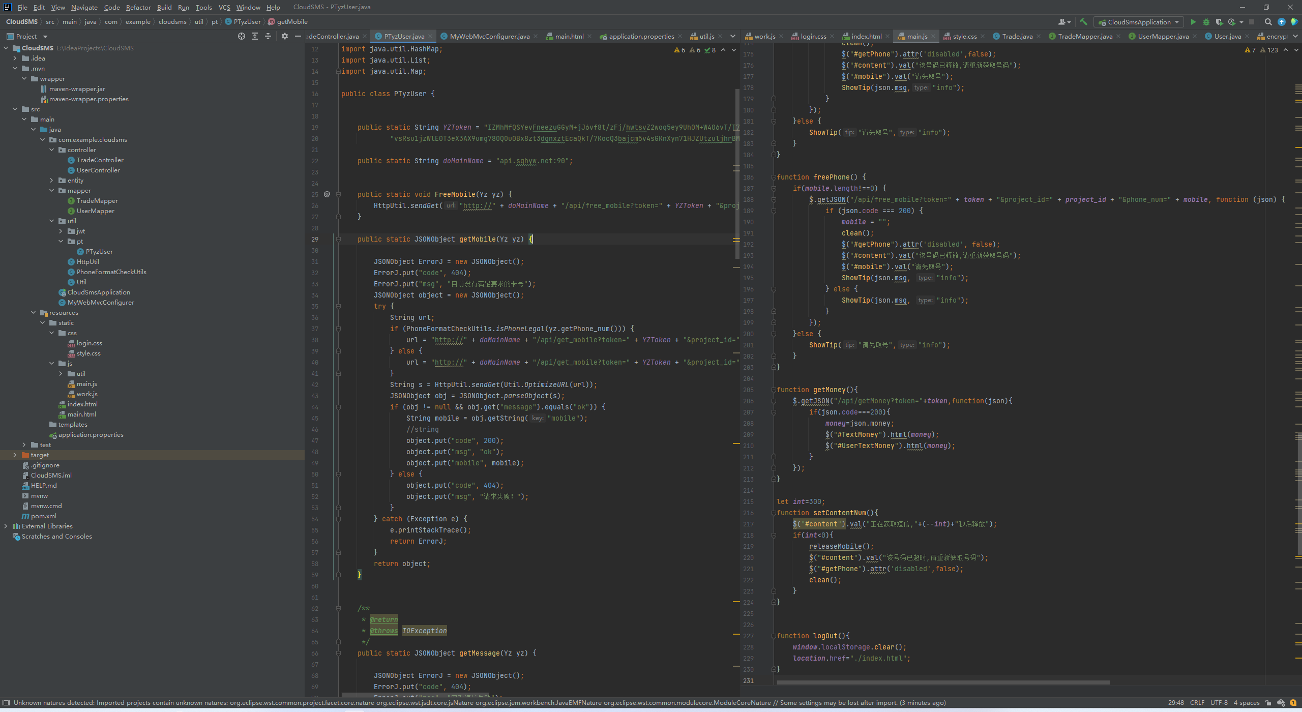Click the 29:48 cursor position indicator

1176,703
